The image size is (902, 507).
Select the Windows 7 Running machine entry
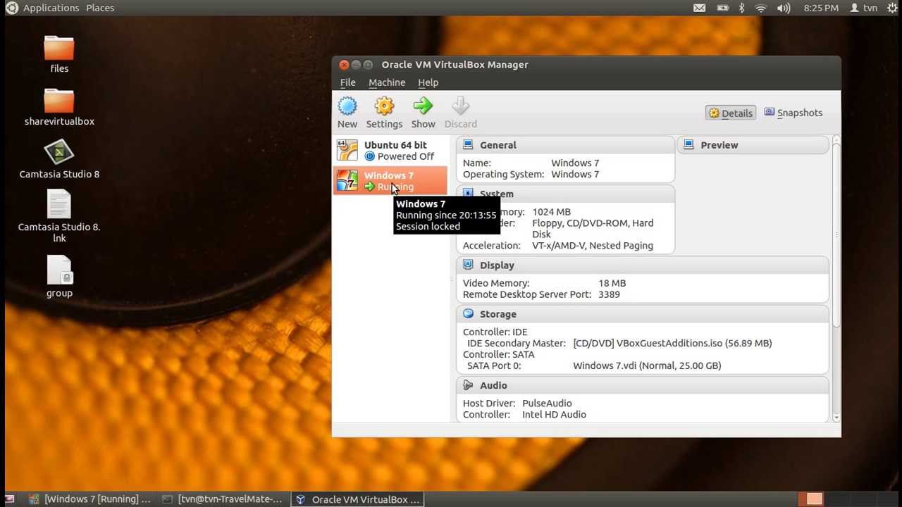390,180
